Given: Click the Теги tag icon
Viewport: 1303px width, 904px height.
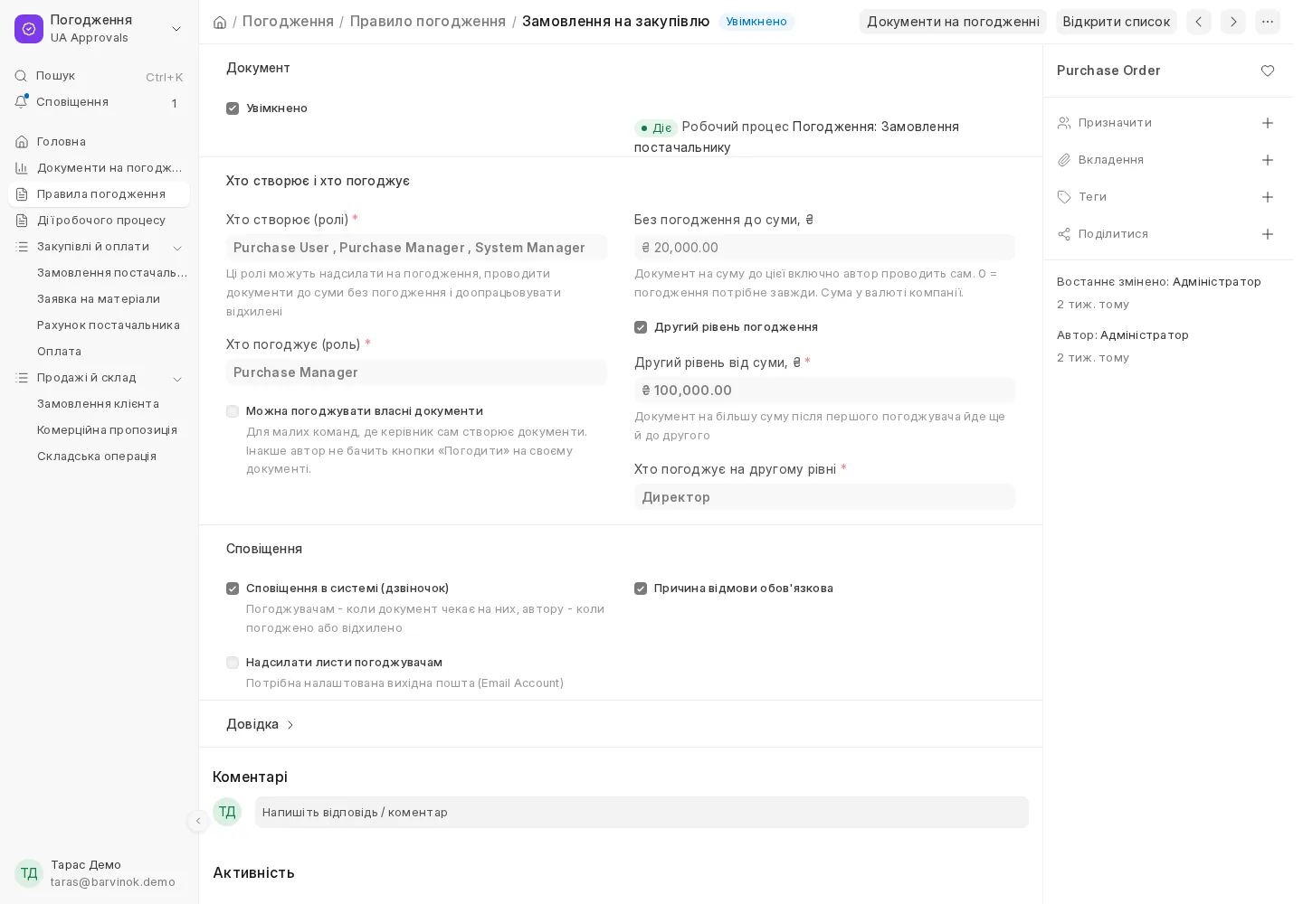Looking at the screenshot, I should tap(1064, 197).
